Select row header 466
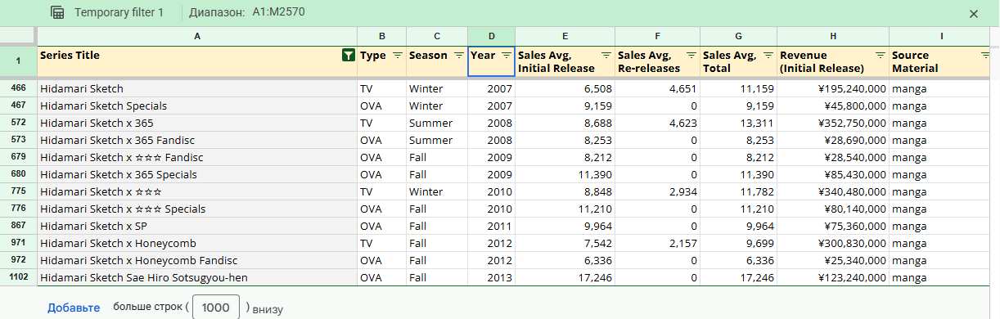 pos(18,88)
